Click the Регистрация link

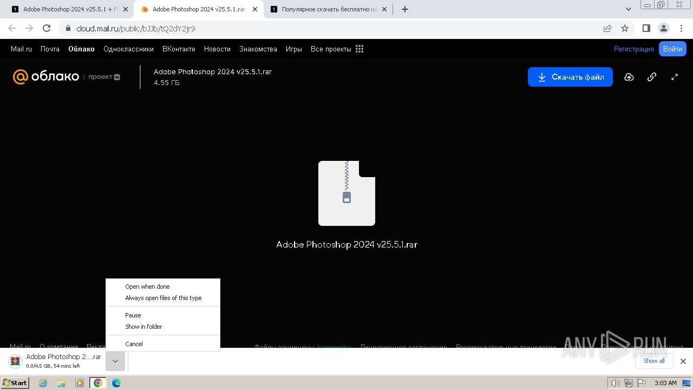click(634, 49)
